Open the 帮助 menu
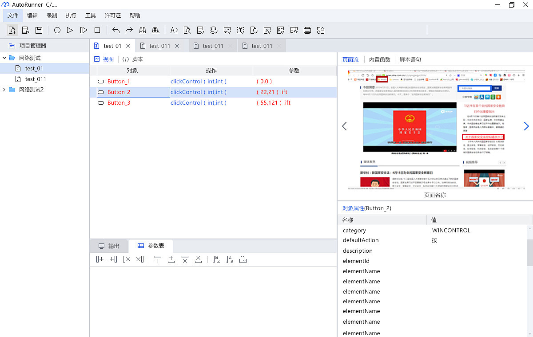Image resolution: width=533 pixels, height=337 pixels. pyautogui.click(x=135, y=16)
